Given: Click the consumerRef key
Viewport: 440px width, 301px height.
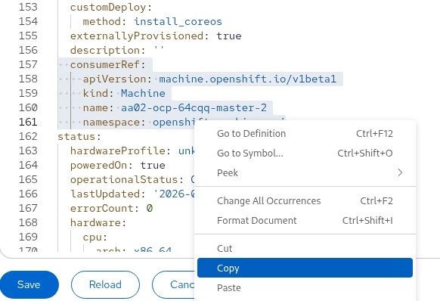Looking at the screenshot, I should tap(104, 64).
